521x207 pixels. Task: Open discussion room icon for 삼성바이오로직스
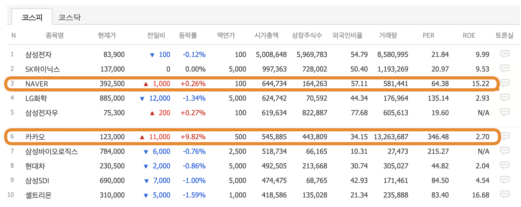click(x=505, y=151)
